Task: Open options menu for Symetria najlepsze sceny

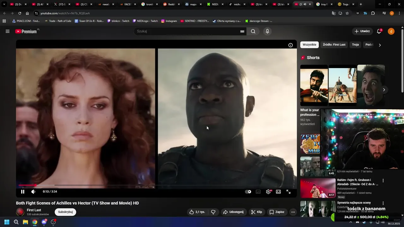Action: coord(383,203)
